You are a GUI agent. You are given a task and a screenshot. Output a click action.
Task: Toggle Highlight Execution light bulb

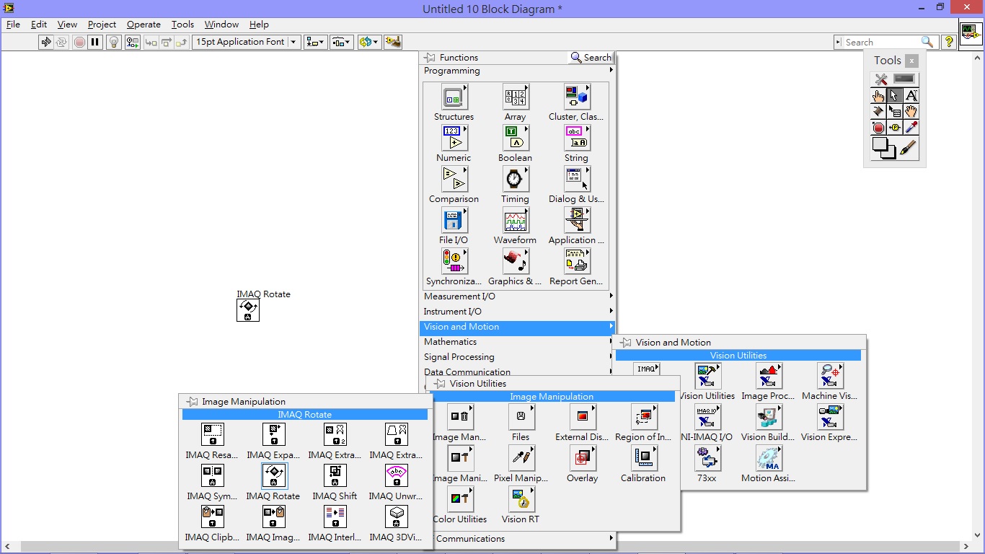point(114,42)
